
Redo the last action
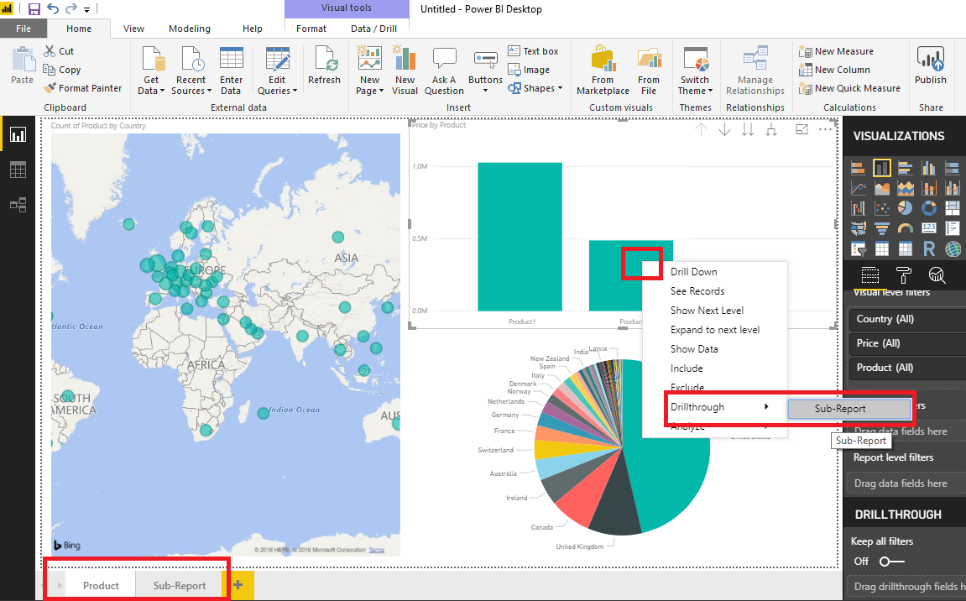tap(71, 9)
